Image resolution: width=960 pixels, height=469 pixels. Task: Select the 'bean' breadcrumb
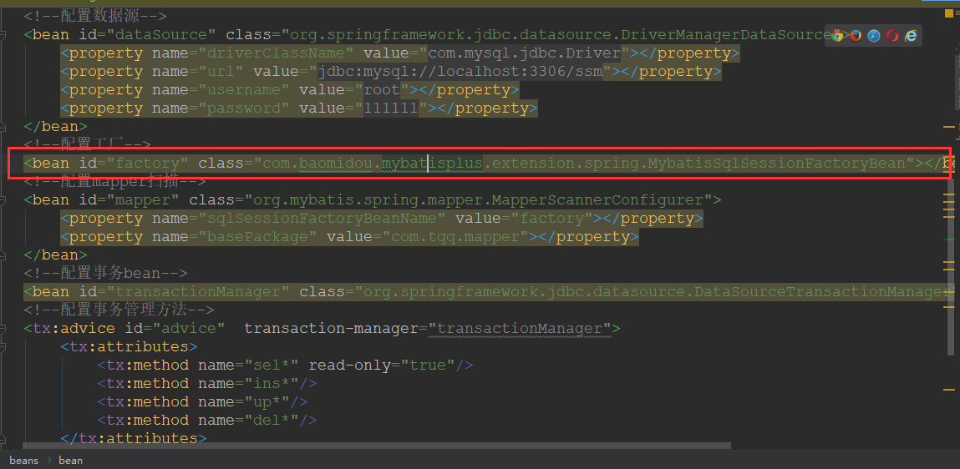[70, 461]
